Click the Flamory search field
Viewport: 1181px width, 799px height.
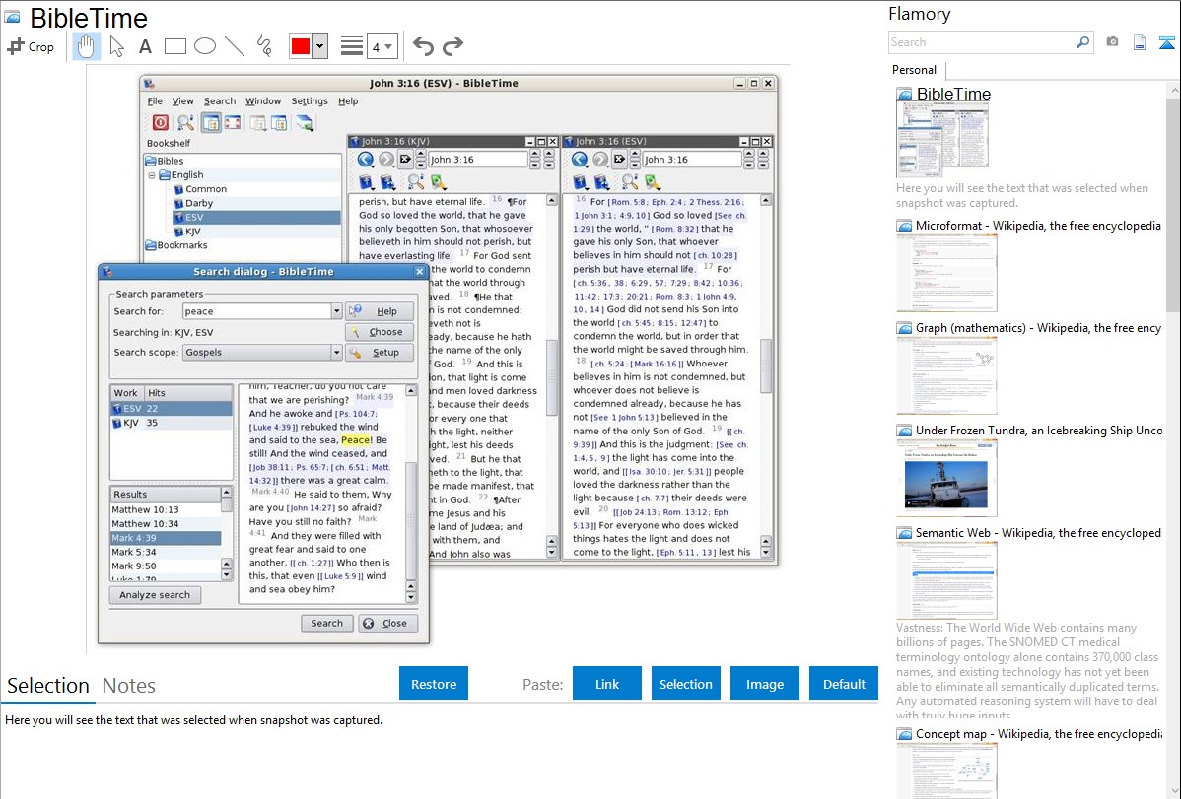[x=981, y=42]
